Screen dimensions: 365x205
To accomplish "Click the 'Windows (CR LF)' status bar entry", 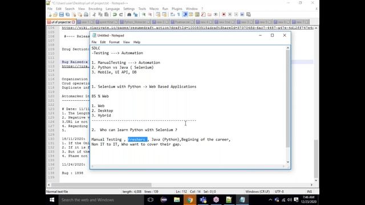I will (257, 191).
